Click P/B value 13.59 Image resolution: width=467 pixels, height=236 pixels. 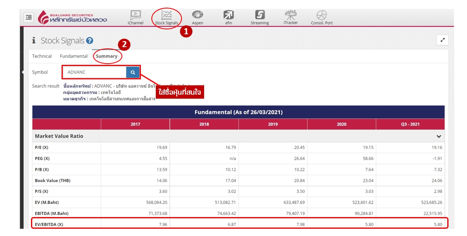click(162, 170)
